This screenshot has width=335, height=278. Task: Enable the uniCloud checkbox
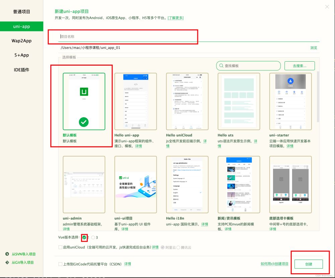pos(60,247)
